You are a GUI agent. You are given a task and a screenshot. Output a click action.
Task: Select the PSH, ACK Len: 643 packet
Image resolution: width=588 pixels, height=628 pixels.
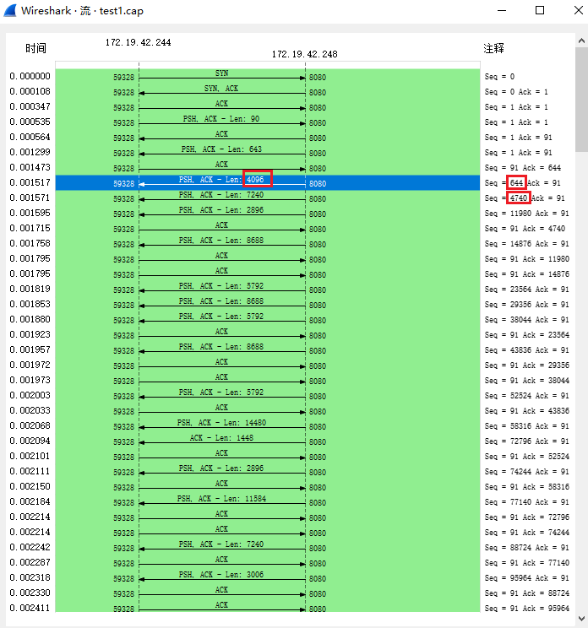[x=221, y=152]
